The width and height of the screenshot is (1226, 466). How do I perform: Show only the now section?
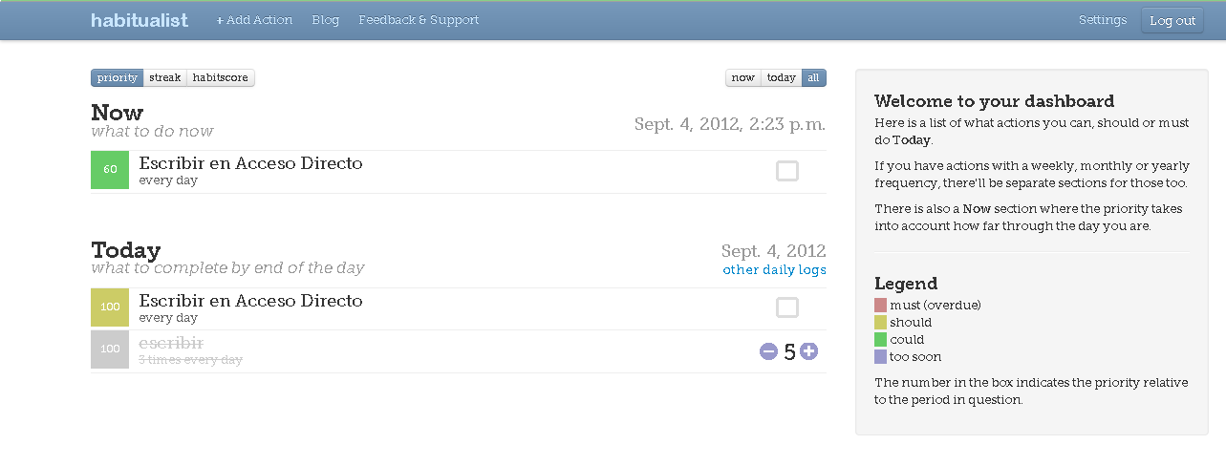pos(743,78)
